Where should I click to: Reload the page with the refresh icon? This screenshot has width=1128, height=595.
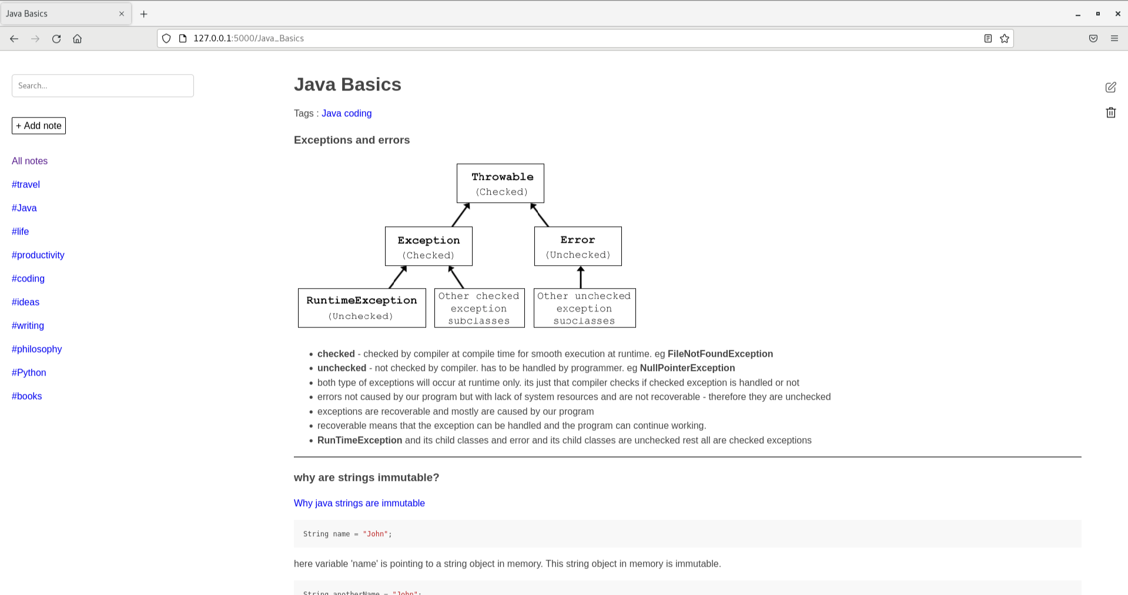[56, 39]
